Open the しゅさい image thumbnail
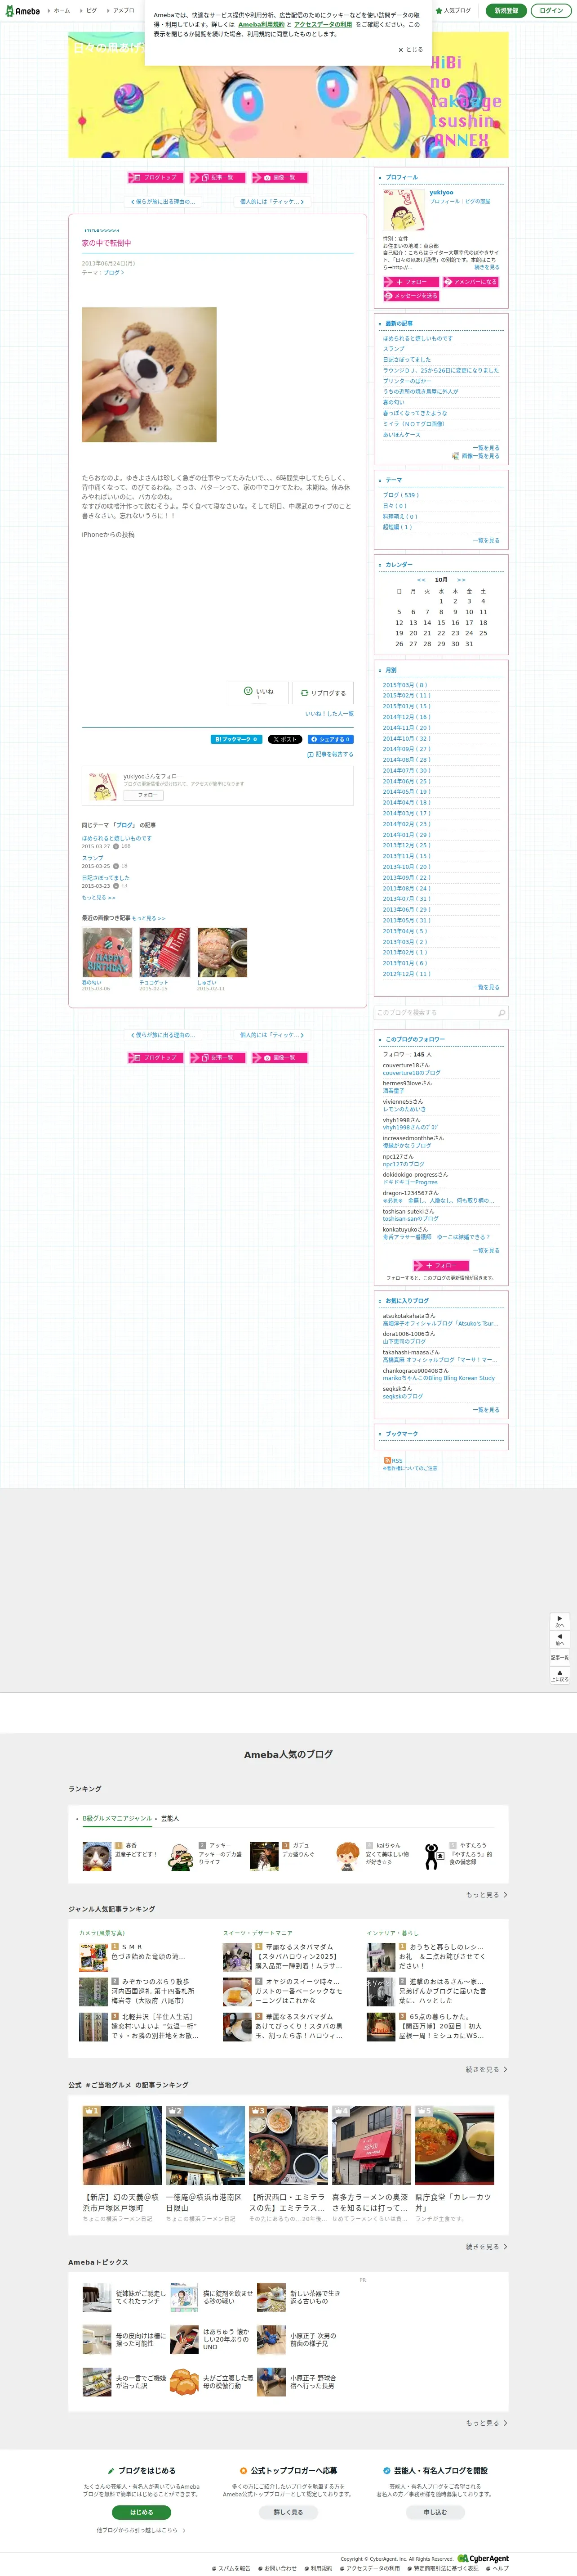The image size is (577, 2576). pos(222,952)
